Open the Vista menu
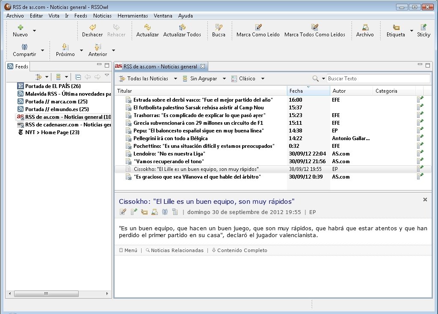This screenshot has width=438, height=314. [x=54, y=16]
